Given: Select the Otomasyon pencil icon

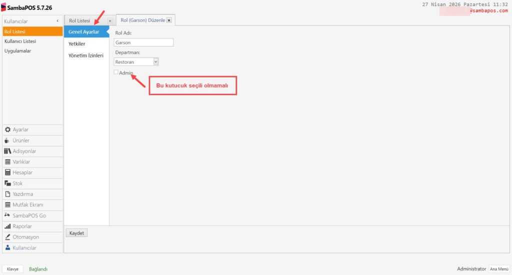Looking at the screenshot, I should 7,237.
